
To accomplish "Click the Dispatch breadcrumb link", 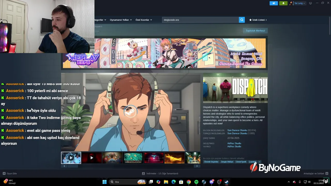I will click(98, 26).
